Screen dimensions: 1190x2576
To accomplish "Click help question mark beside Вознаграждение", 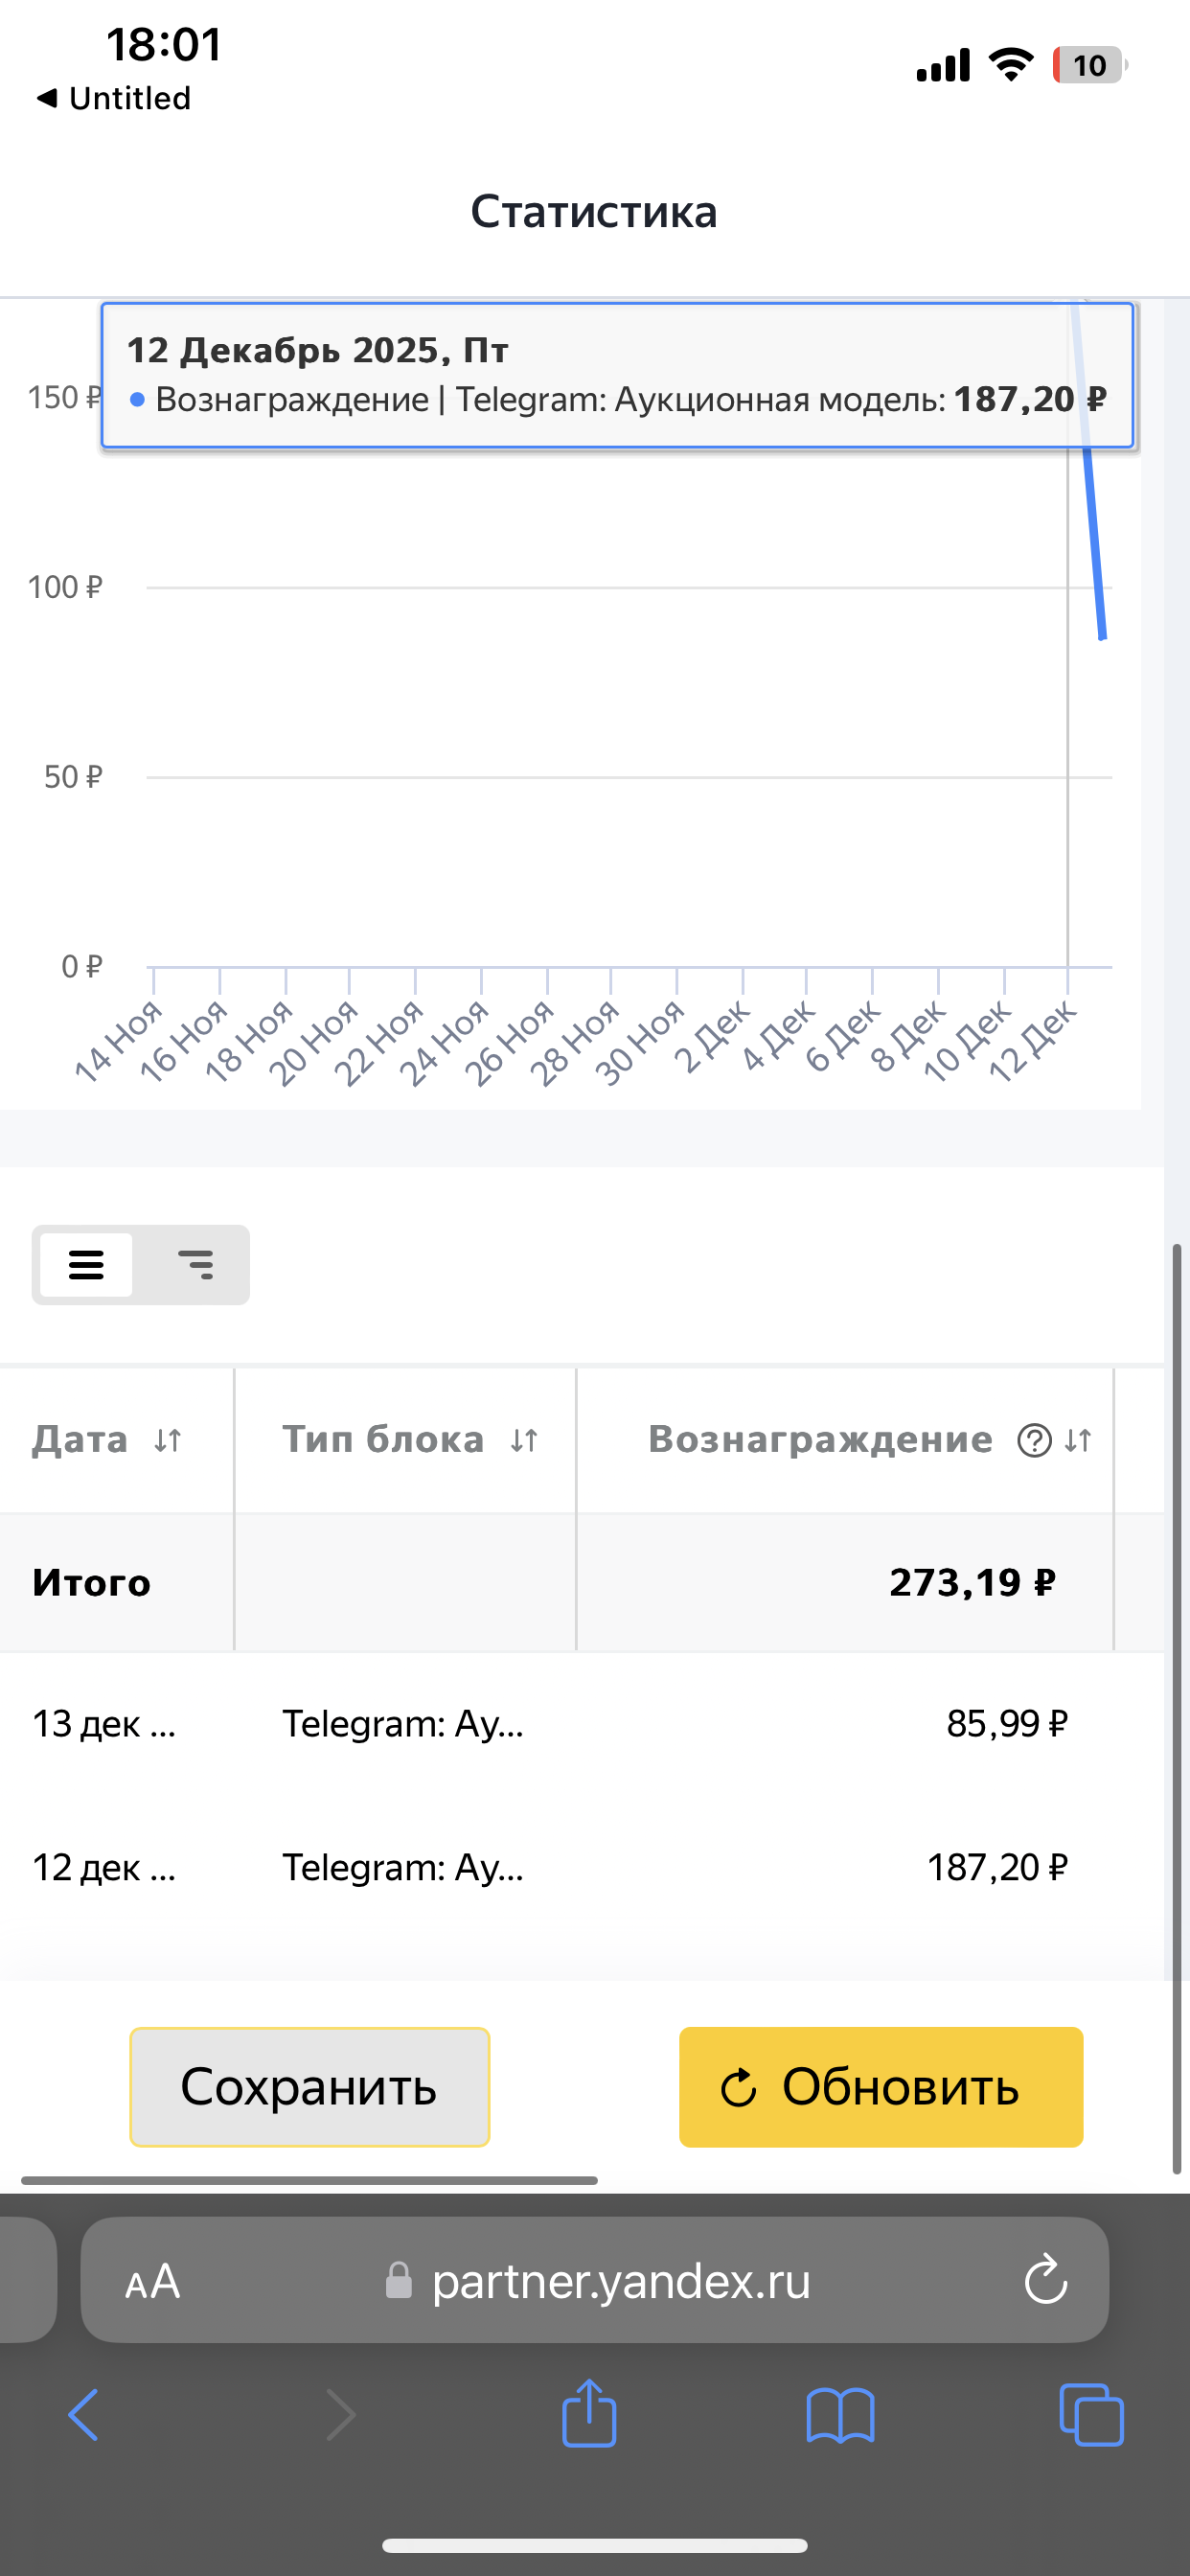I will pos(1033,1441).
